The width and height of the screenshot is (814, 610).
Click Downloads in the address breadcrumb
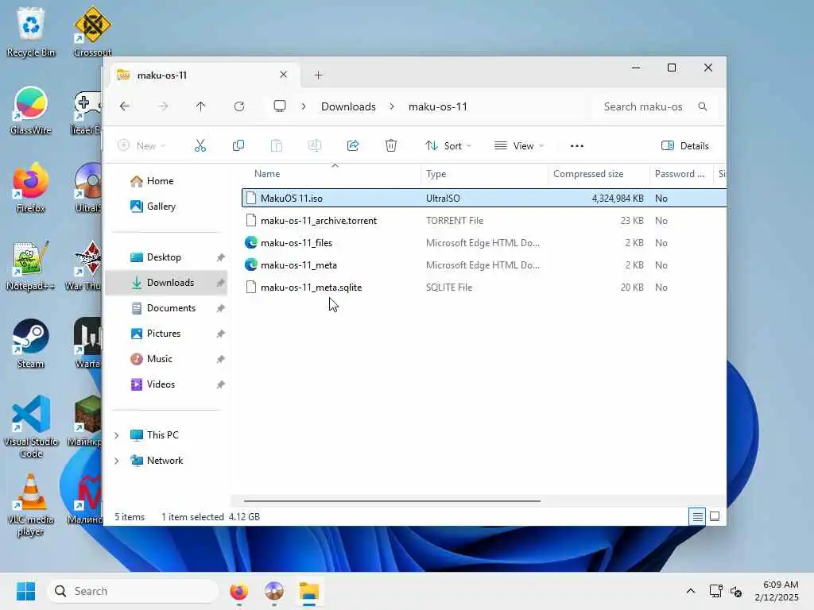point(348,106)
